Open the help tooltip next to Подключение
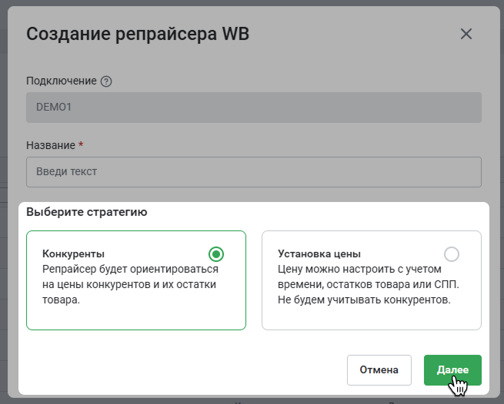This screenshot has height=404, width=504. (x=106, y=81)
